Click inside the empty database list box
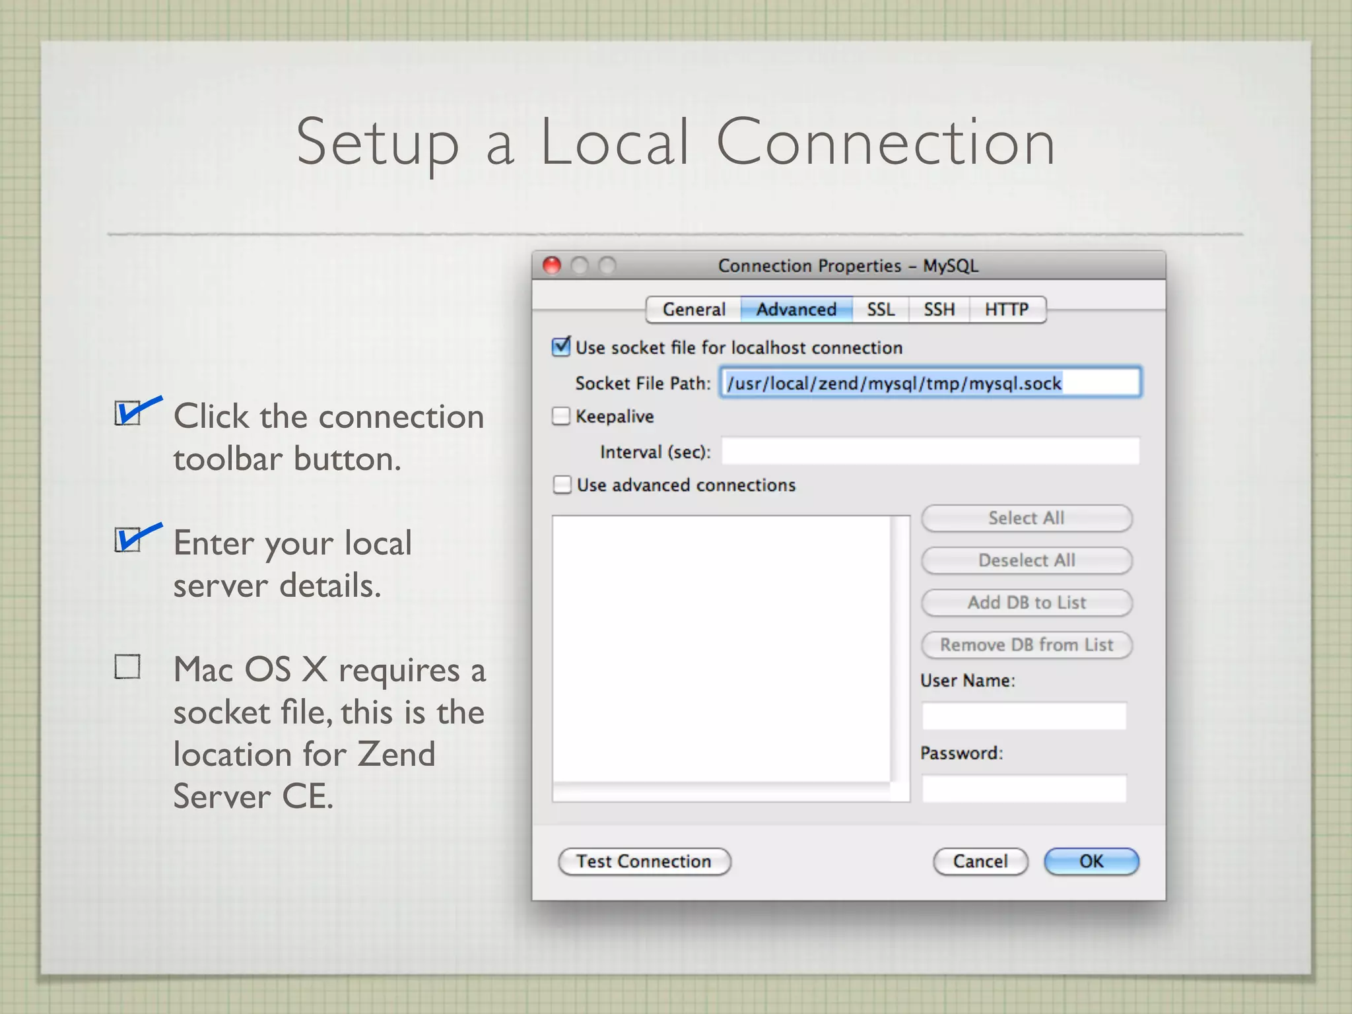 [722, 649]
